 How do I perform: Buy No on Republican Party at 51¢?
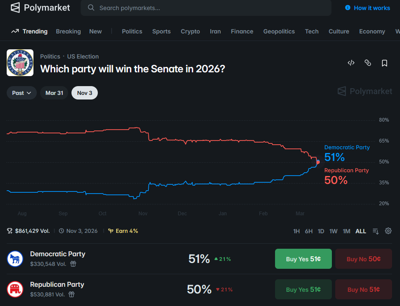[x=363, y=289]
